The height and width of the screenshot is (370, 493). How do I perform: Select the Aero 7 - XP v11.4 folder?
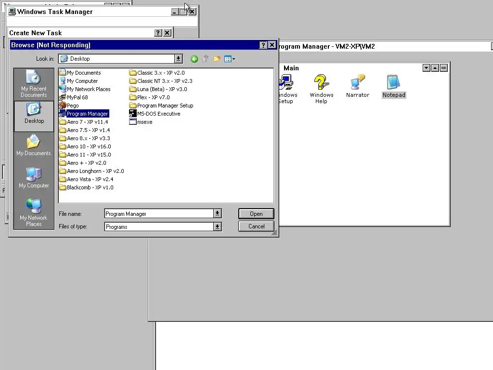coord(84,122)
